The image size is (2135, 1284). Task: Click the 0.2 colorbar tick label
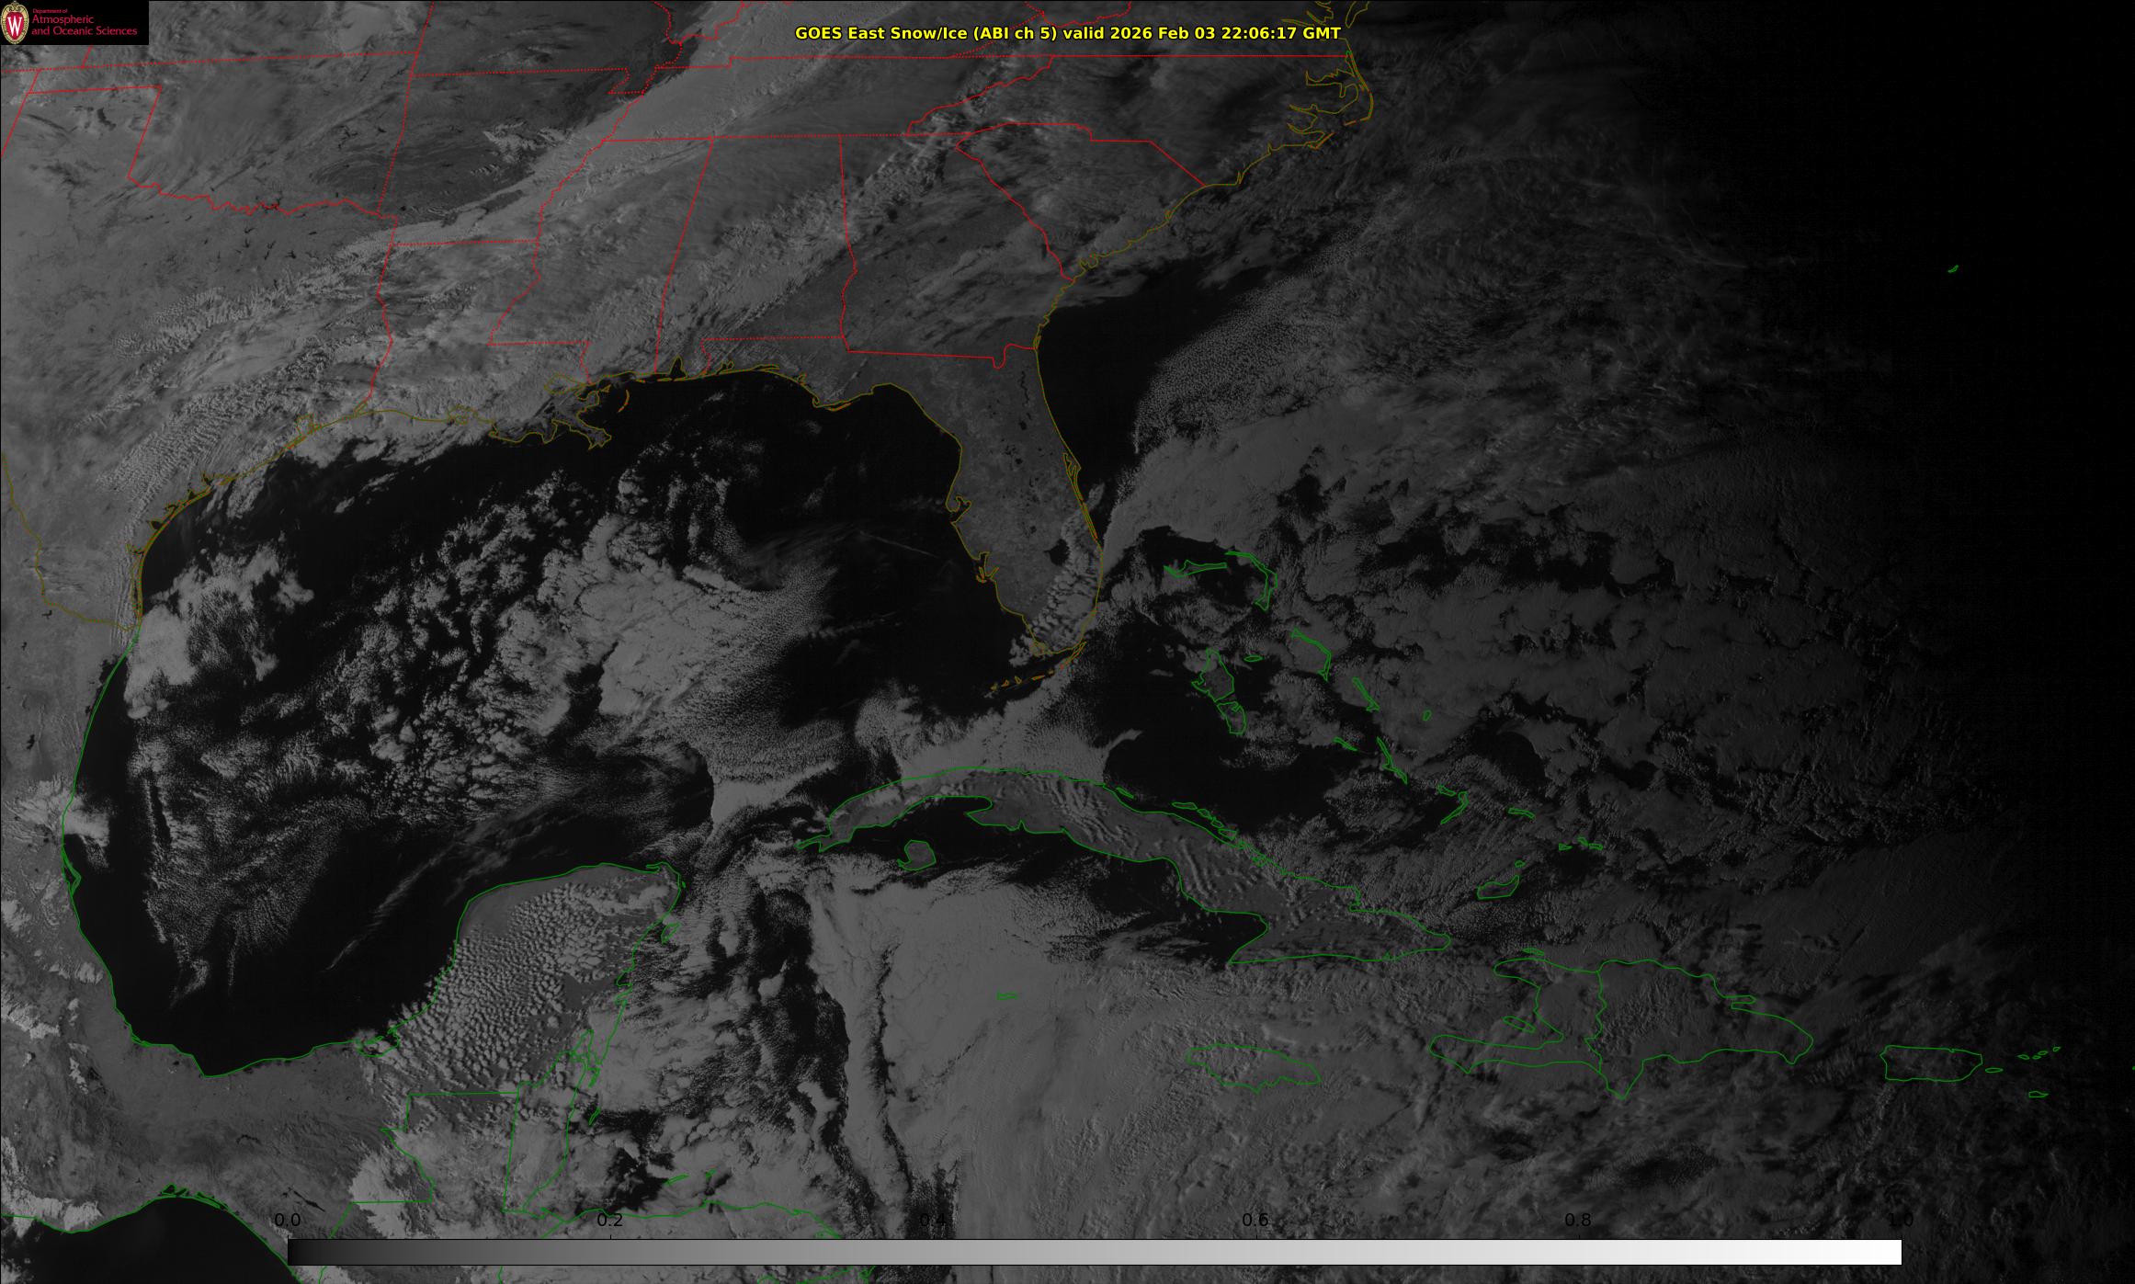[610, 1221]
